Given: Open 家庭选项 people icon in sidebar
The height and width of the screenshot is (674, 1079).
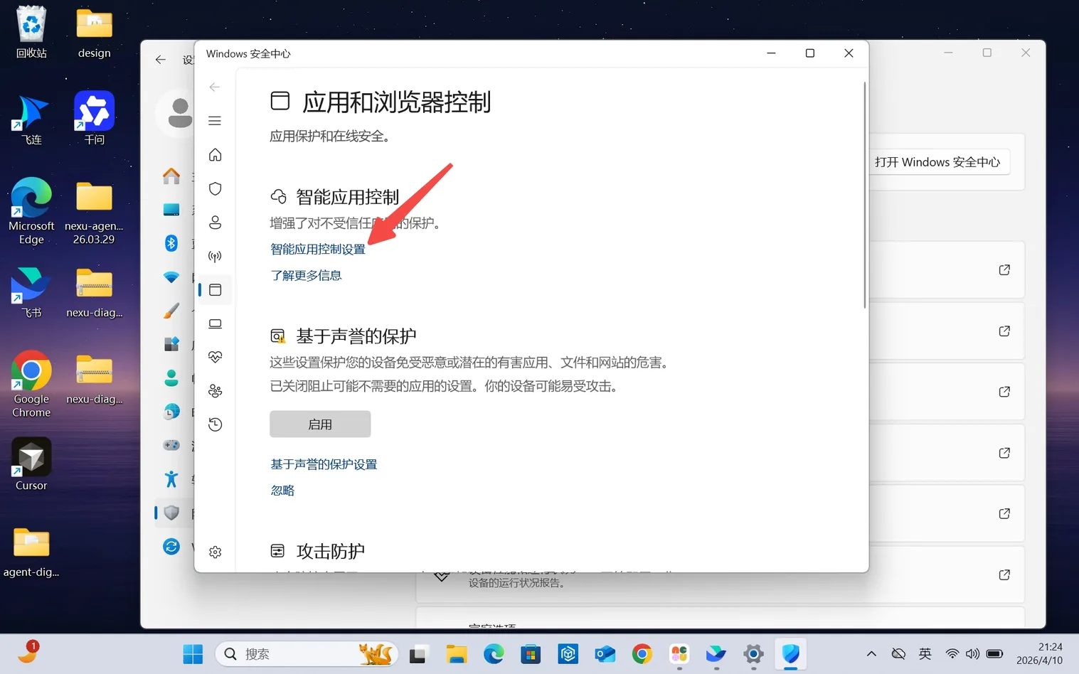Looking at the screenshot, I should tap(215, 391).
